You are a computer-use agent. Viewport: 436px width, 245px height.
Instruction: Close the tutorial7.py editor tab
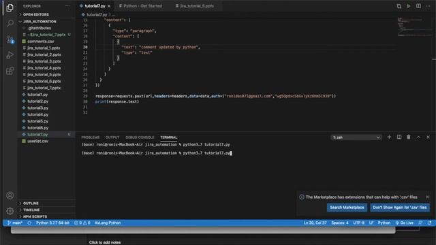(x=109, y=6)
